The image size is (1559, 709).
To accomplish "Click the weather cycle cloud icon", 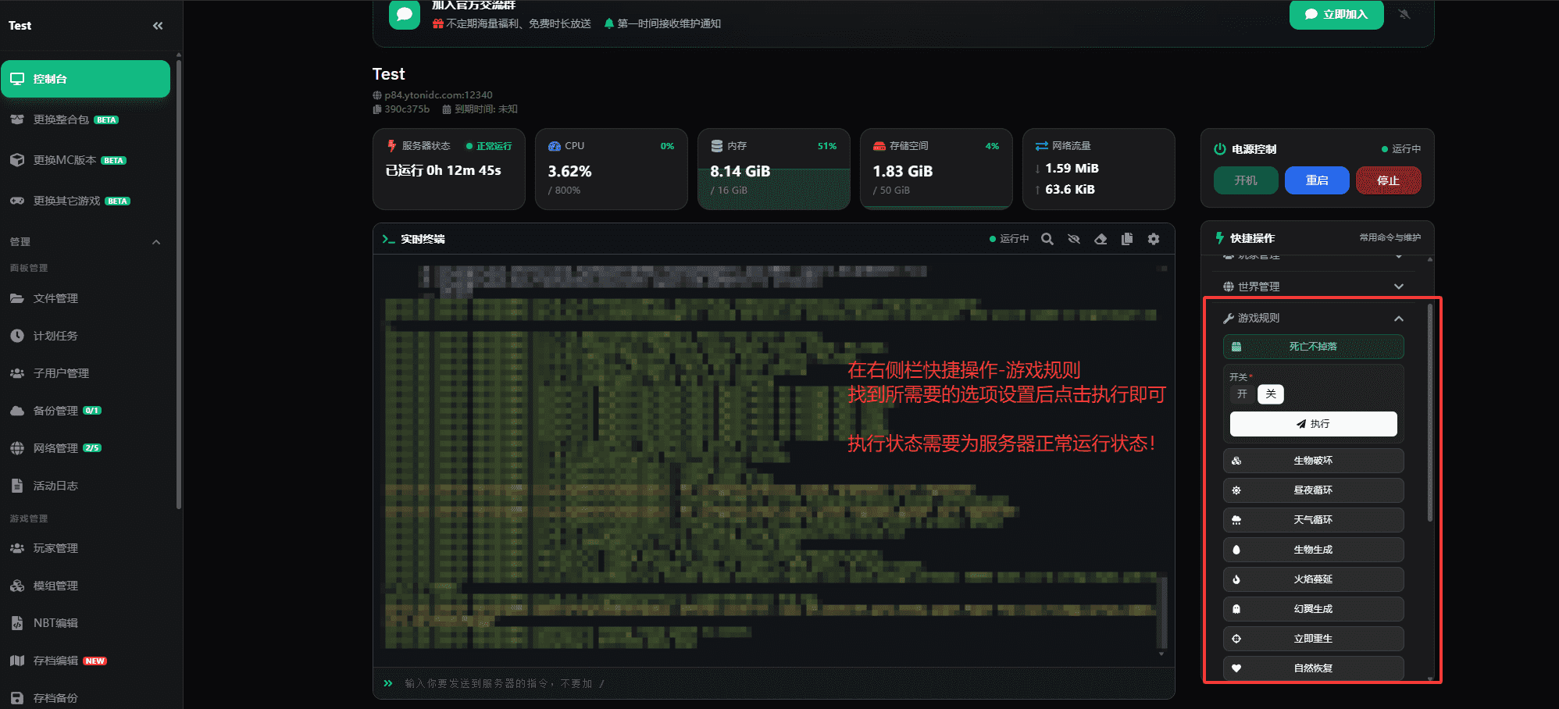I will 1236,520.
